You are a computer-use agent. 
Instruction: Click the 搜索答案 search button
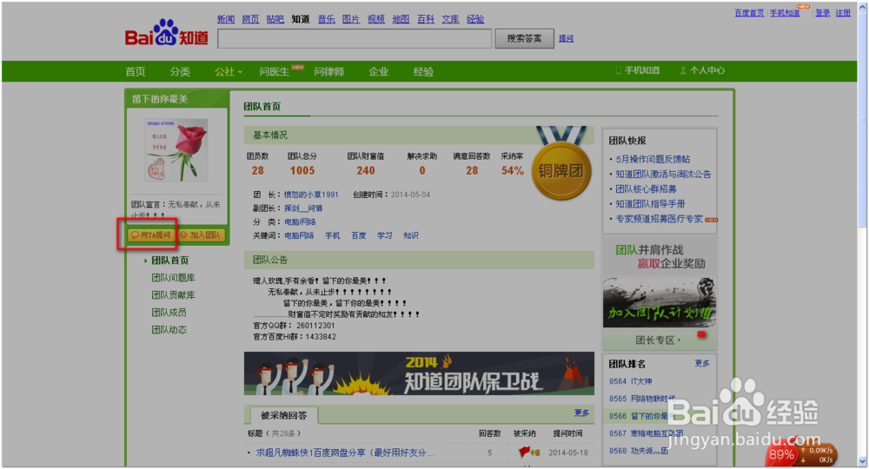pyautogui.click(x=524, y=38)
